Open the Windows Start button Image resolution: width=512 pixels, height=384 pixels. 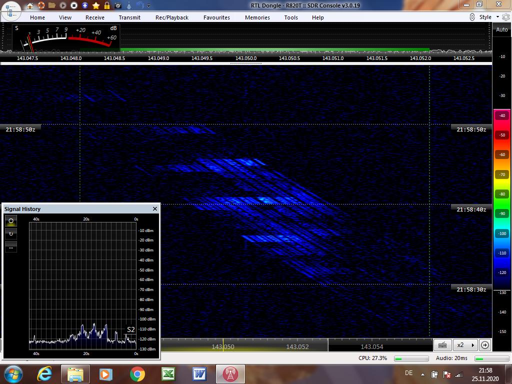click(x=12, y=374)
